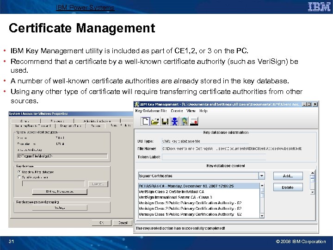Open the Create menu
The image size is (333, 250).
[x=177, y=111]
